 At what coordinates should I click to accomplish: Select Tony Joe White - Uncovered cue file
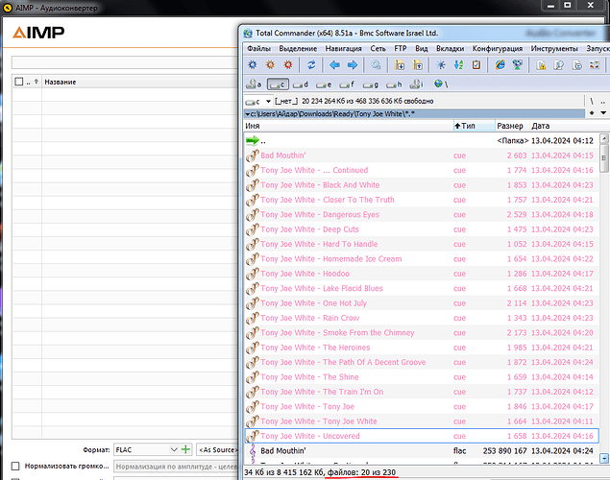422,436
